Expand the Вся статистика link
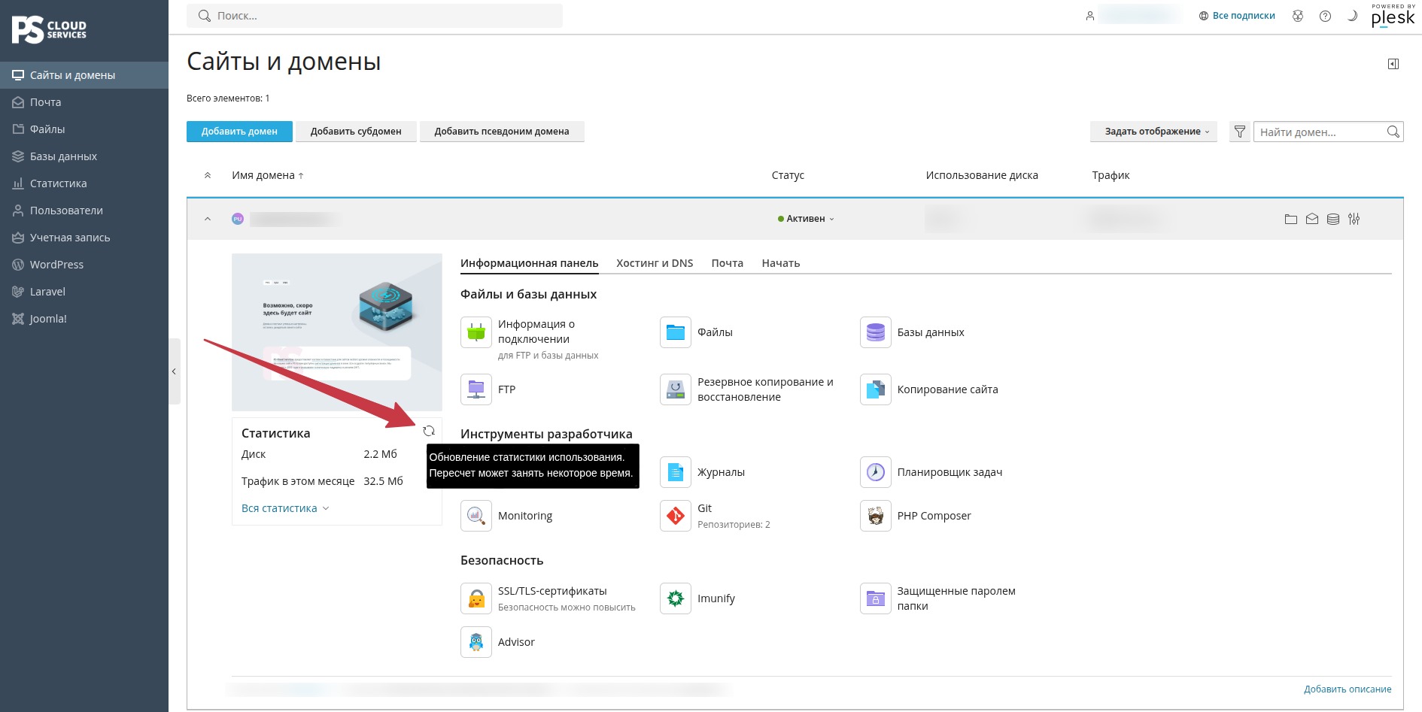The width and height of the screenshot is (1422, 712). (285, 508)
